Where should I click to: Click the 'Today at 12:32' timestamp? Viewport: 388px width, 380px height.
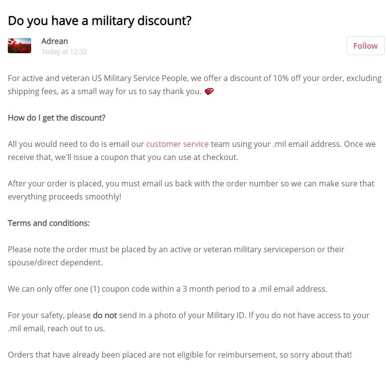(64, 52)
